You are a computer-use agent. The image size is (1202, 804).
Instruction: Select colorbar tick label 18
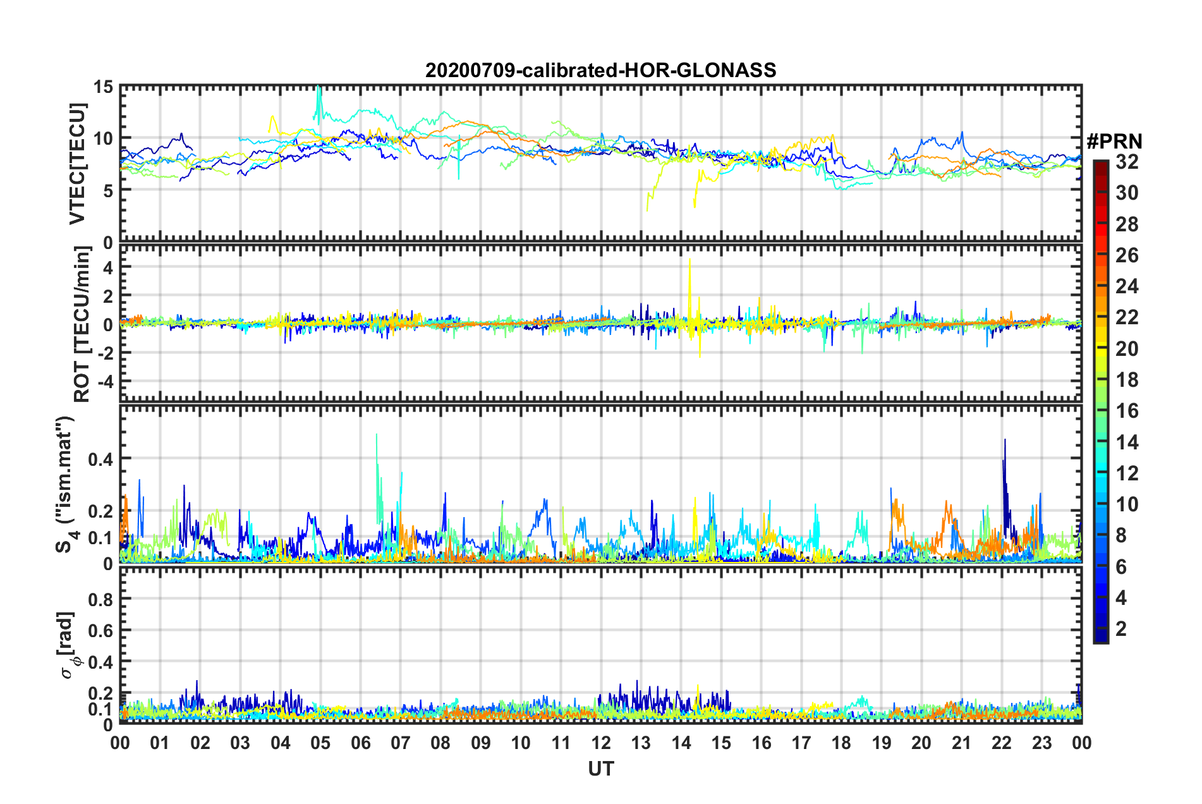tap(1127, 380)
